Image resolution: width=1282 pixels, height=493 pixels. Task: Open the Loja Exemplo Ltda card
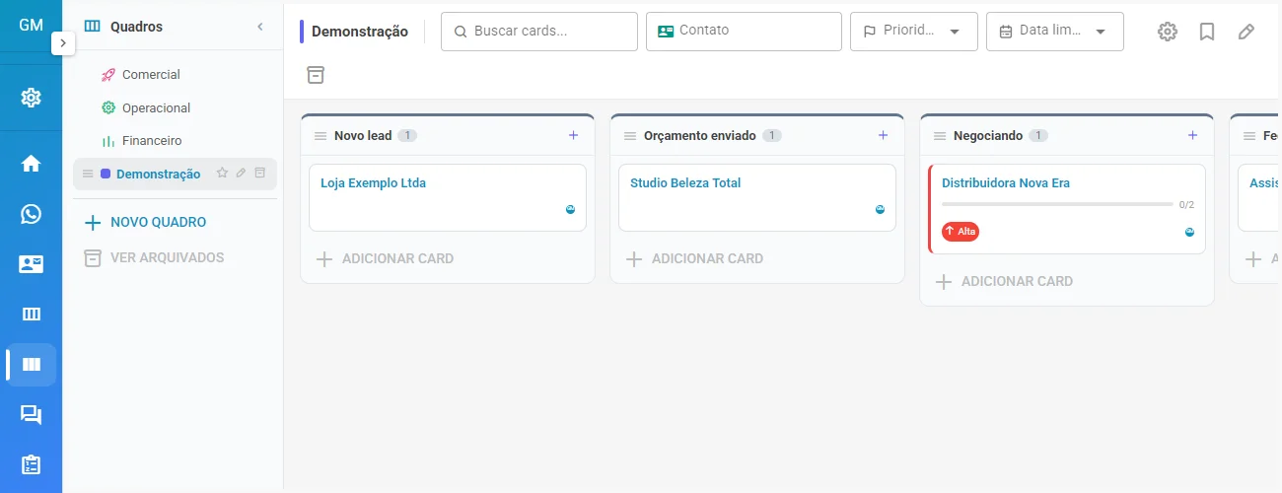(448, 198)
